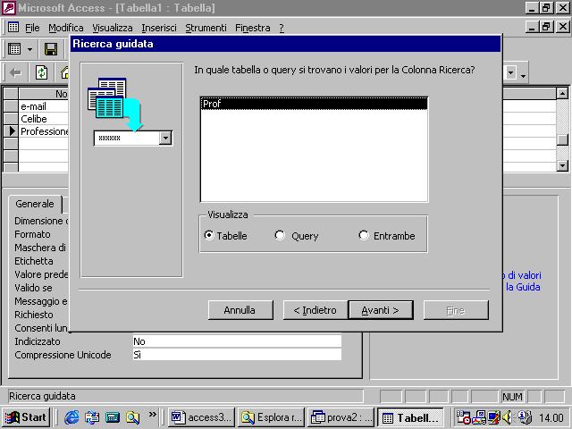Open the Strumenti menu
Screen dimensions: 572x429
pos(206,28)
